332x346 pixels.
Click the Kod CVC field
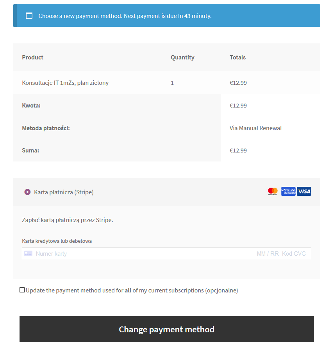(294, 254)
